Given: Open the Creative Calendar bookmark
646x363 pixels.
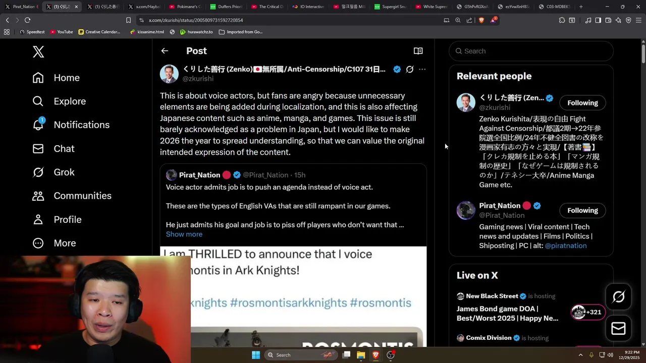Looking at the screenshot, I should tap(99, 32).
